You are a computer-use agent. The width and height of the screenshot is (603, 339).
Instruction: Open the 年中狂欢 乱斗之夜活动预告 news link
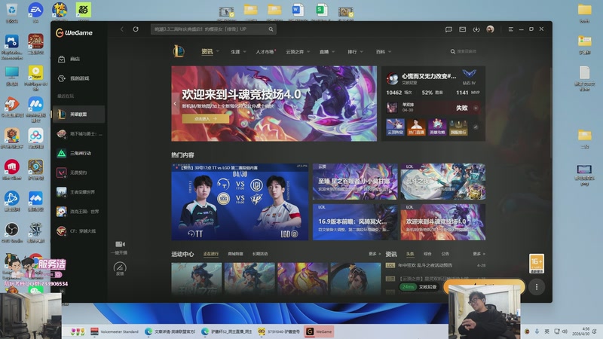425,265
